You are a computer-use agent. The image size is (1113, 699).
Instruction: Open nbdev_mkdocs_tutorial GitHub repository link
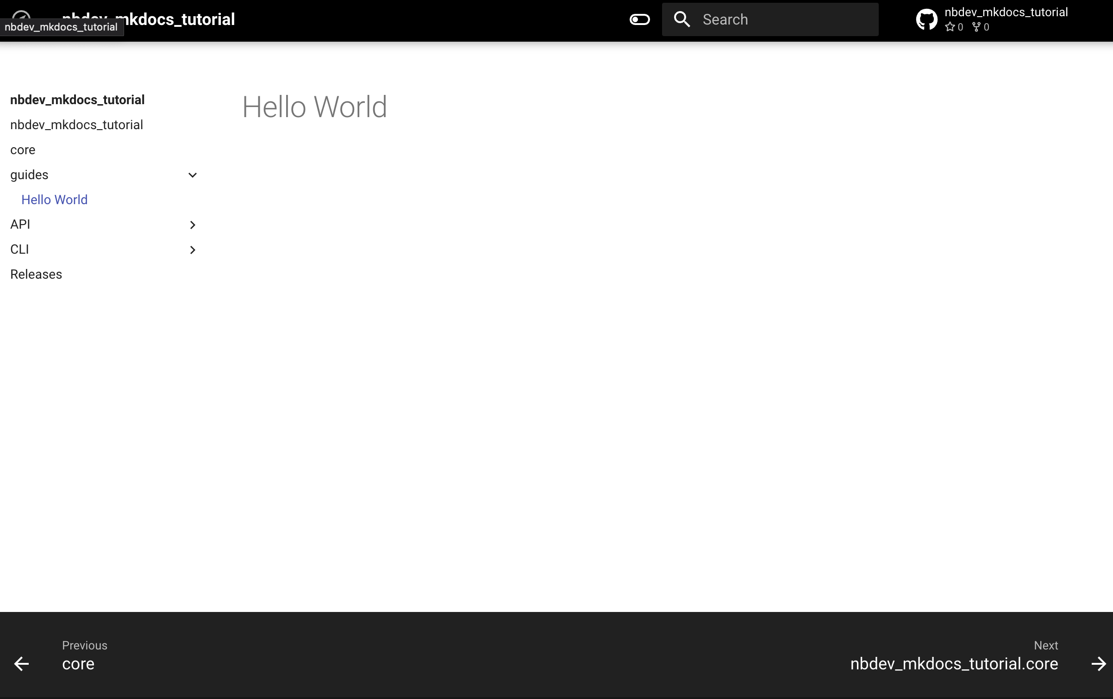[1006, 12]
